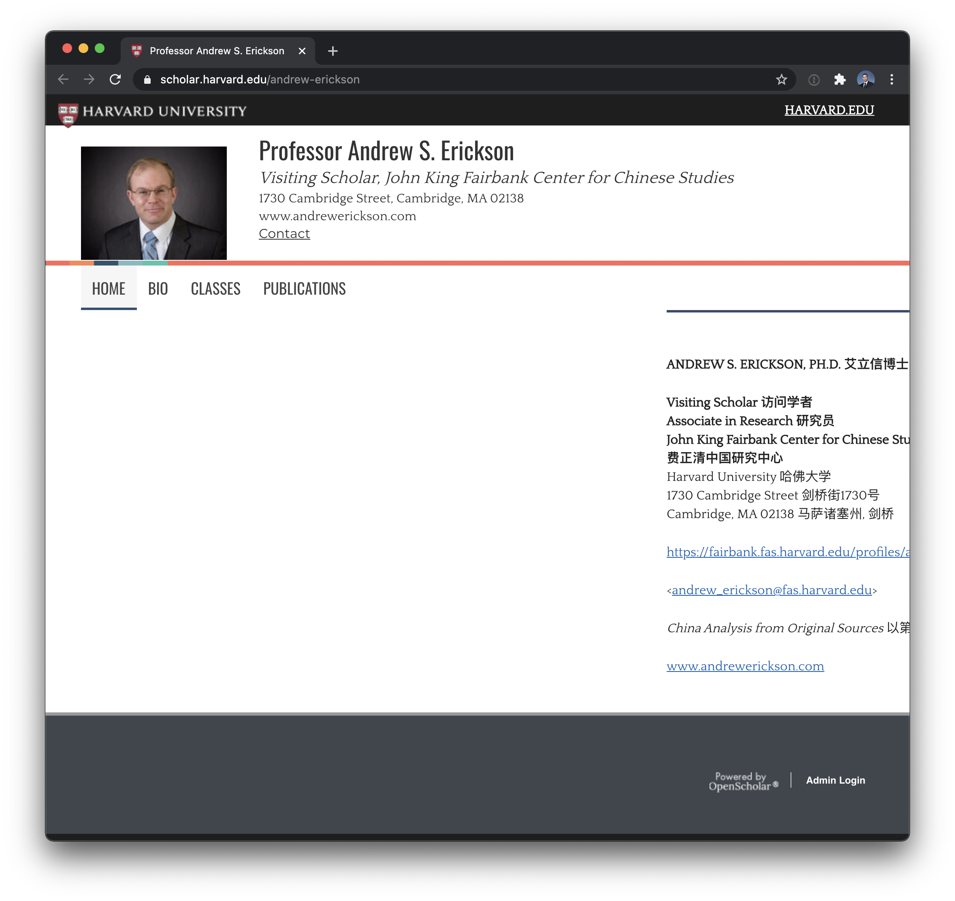Click the Harvard University 哈佛大学 line
Viewport: 955px width, 901px height.
748,476
